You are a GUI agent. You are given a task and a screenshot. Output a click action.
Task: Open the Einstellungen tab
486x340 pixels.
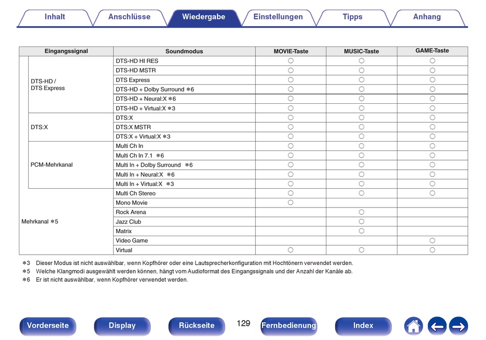278,17
